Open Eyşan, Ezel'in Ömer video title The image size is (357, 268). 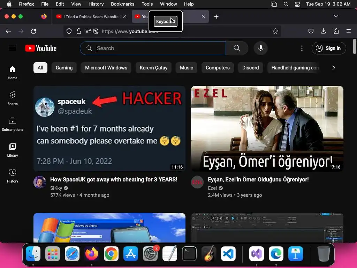(258, 180)
